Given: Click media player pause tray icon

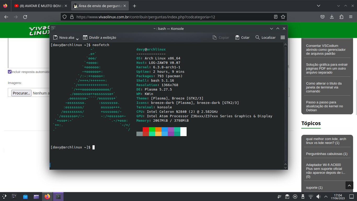Looking at the screenshot, I should 295,196.
